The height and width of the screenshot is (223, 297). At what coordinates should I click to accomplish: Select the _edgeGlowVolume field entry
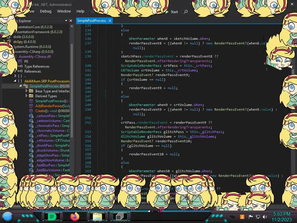point(52,160)
